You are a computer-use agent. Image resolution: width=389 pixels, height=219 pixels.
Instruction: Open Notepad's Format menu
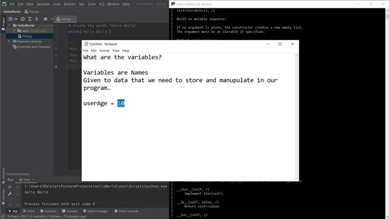pos(105,50)
